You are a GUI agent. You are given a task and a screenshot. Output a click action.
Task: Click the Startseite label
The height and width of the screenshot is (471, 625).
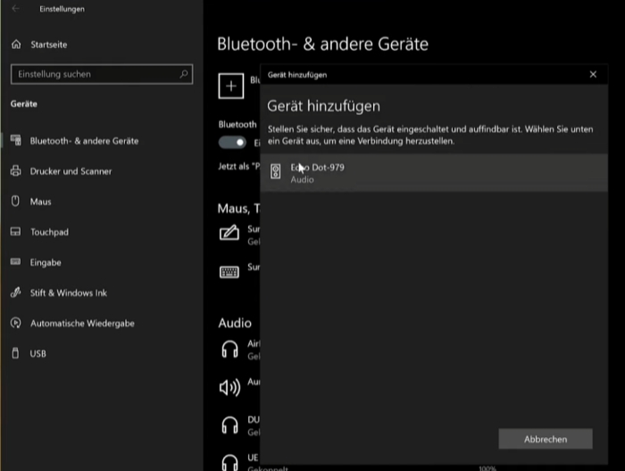coord(49,45)
